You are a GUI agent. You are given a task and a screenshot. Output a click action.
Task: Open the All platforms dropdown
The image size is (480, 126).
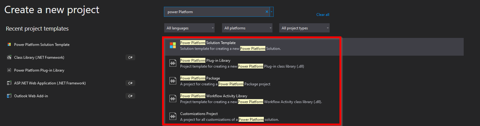coord(247,28)
